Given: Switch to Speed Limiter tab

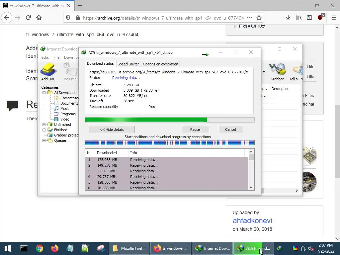Looking at the screenshot, I should click(128, 64).
